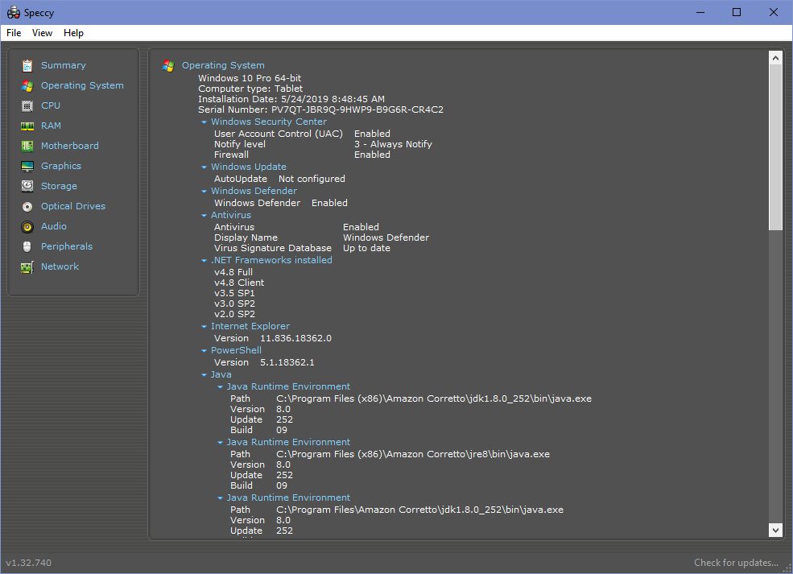Click the jre8 java.exe path
793x574 pixels.
pos(413,454)
